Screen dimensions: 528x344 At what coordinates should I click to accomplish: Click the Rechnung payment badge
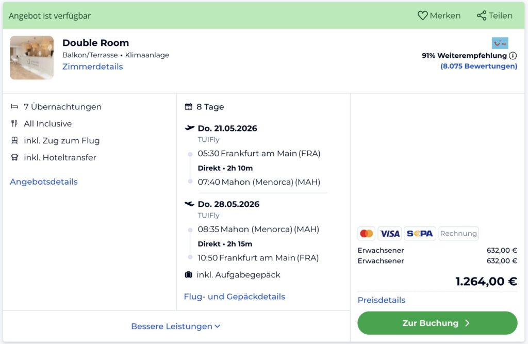pyautogui.click(x=458, y=234)
